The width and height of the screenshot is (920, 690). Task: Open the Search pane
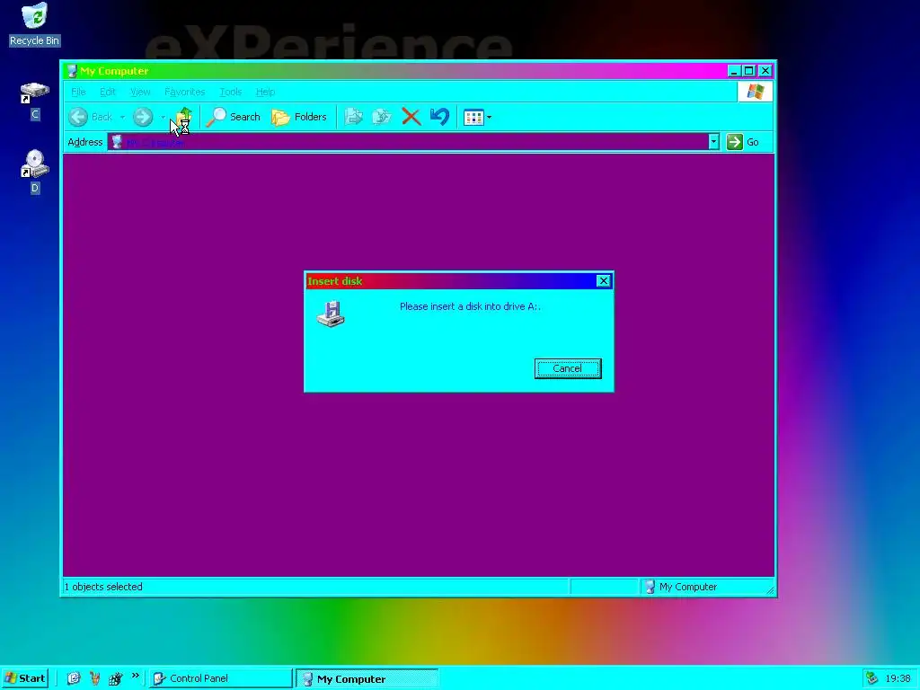234,117
